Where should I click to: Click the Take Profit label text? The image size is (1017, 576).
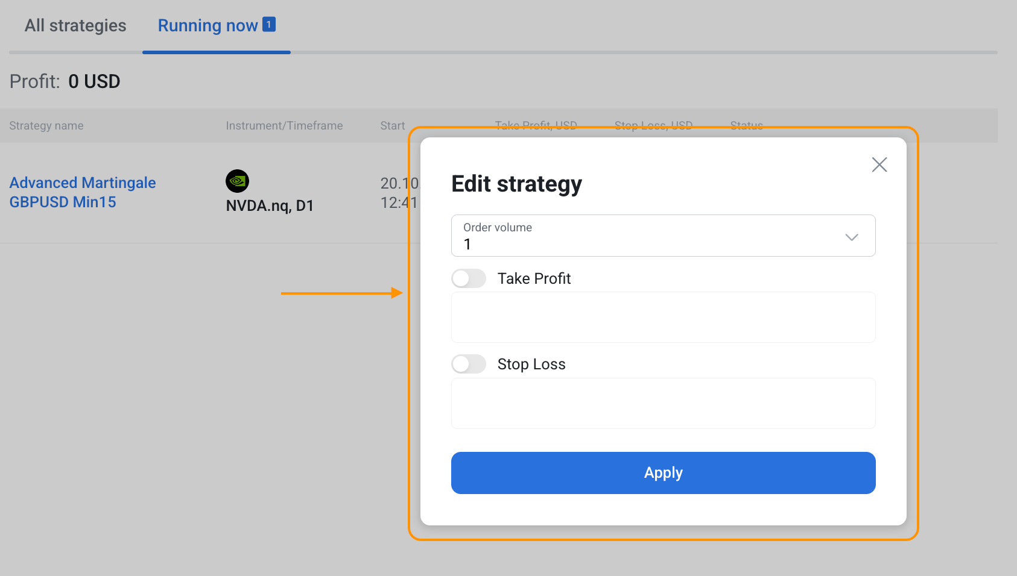click(534, 278)
